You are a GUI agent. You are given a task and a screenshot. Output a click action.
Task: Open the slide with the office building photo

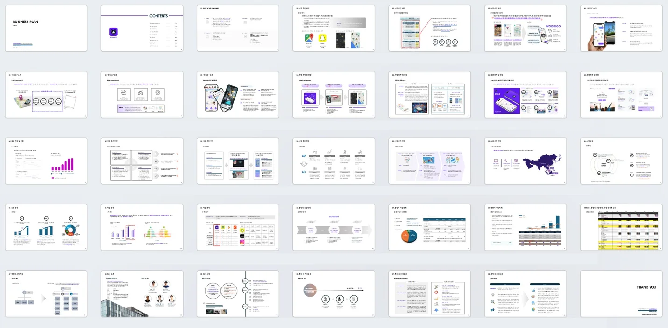(142, 293)
